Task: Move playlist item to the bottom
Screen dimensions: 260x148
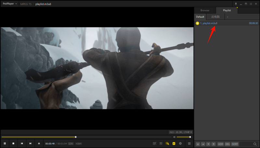Action: 214,144
